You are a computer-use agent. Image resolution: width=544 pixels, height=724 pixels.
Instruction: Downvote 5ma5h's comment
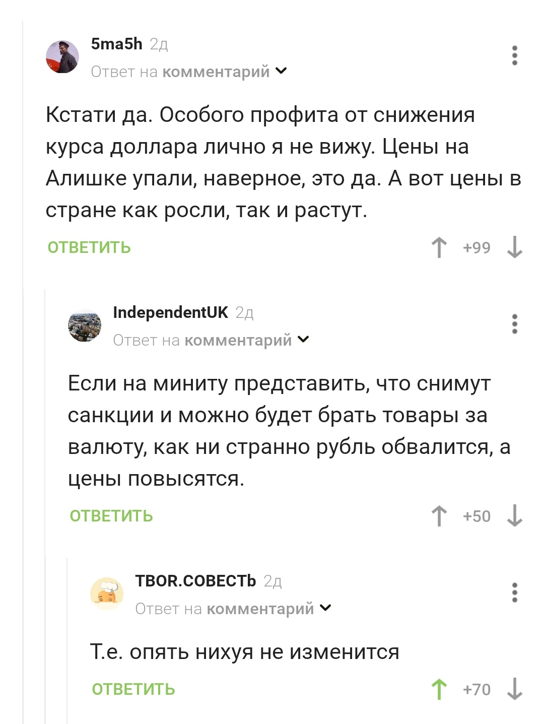coord(514,247)
